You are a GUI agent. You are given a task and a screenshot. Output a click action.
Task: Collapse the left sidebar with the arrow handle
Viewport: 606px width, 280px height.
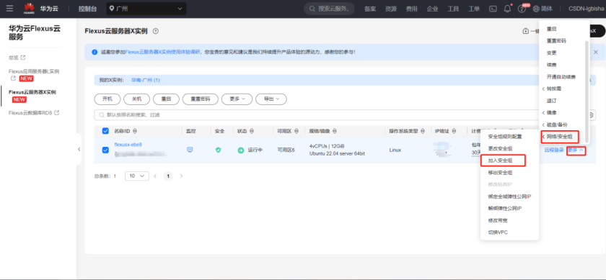pyautogui.click(x=79, y=149)
